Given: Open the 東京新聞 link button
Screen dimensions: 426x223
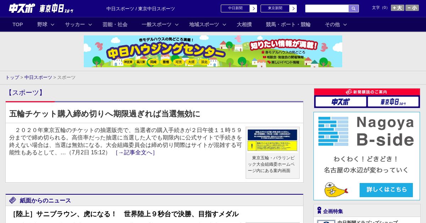Looking at the screenshot, I should click(275, 8).
